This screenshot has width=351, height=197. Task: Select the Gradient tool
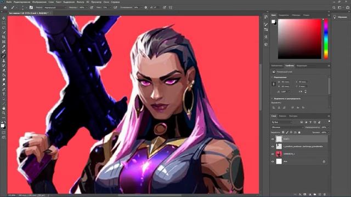click(4, 75)
